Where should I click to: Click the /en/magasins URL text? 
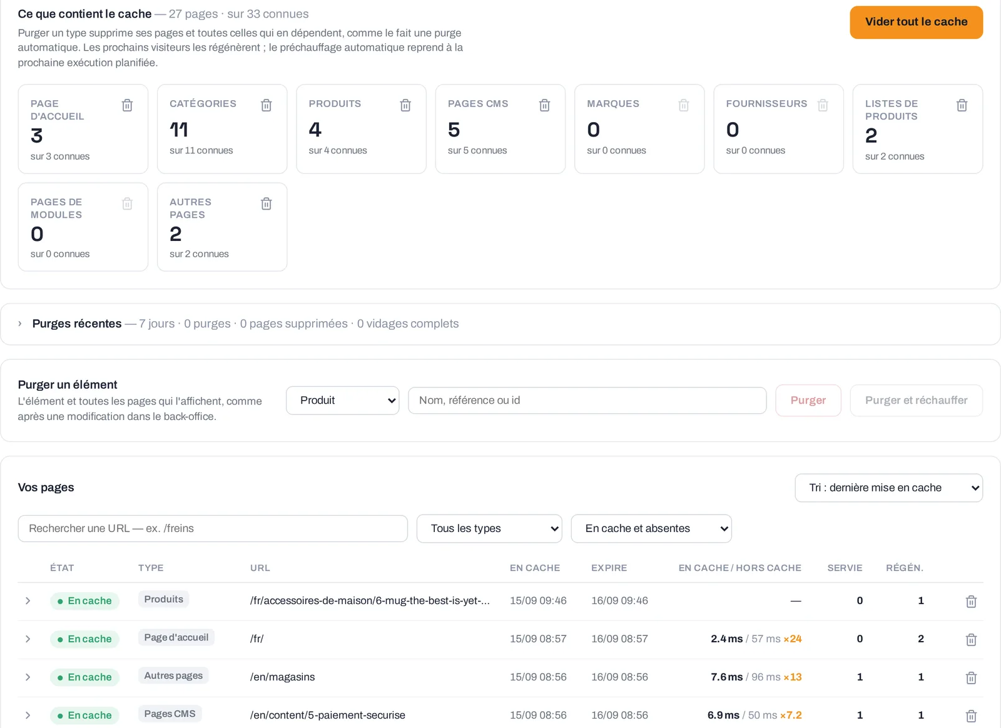tap(282, 677)
